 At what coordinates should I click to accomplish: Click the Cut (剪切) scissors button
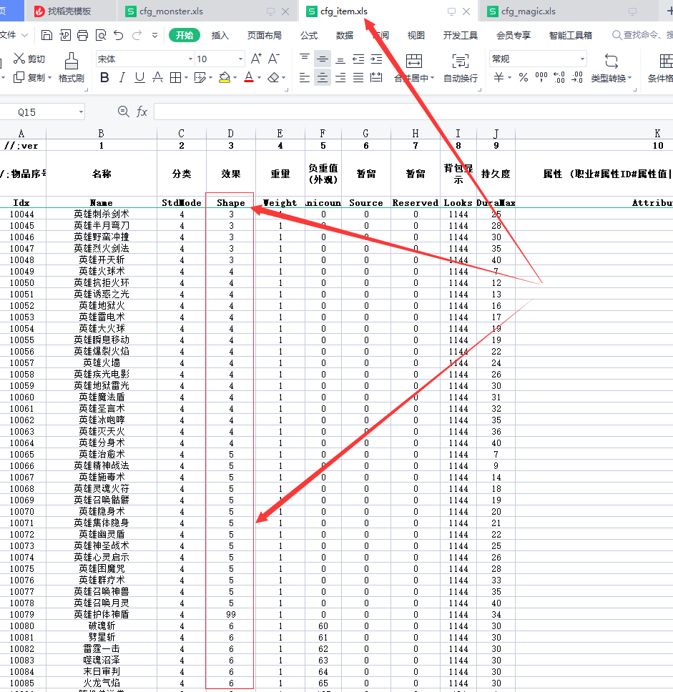click(29, 59)
